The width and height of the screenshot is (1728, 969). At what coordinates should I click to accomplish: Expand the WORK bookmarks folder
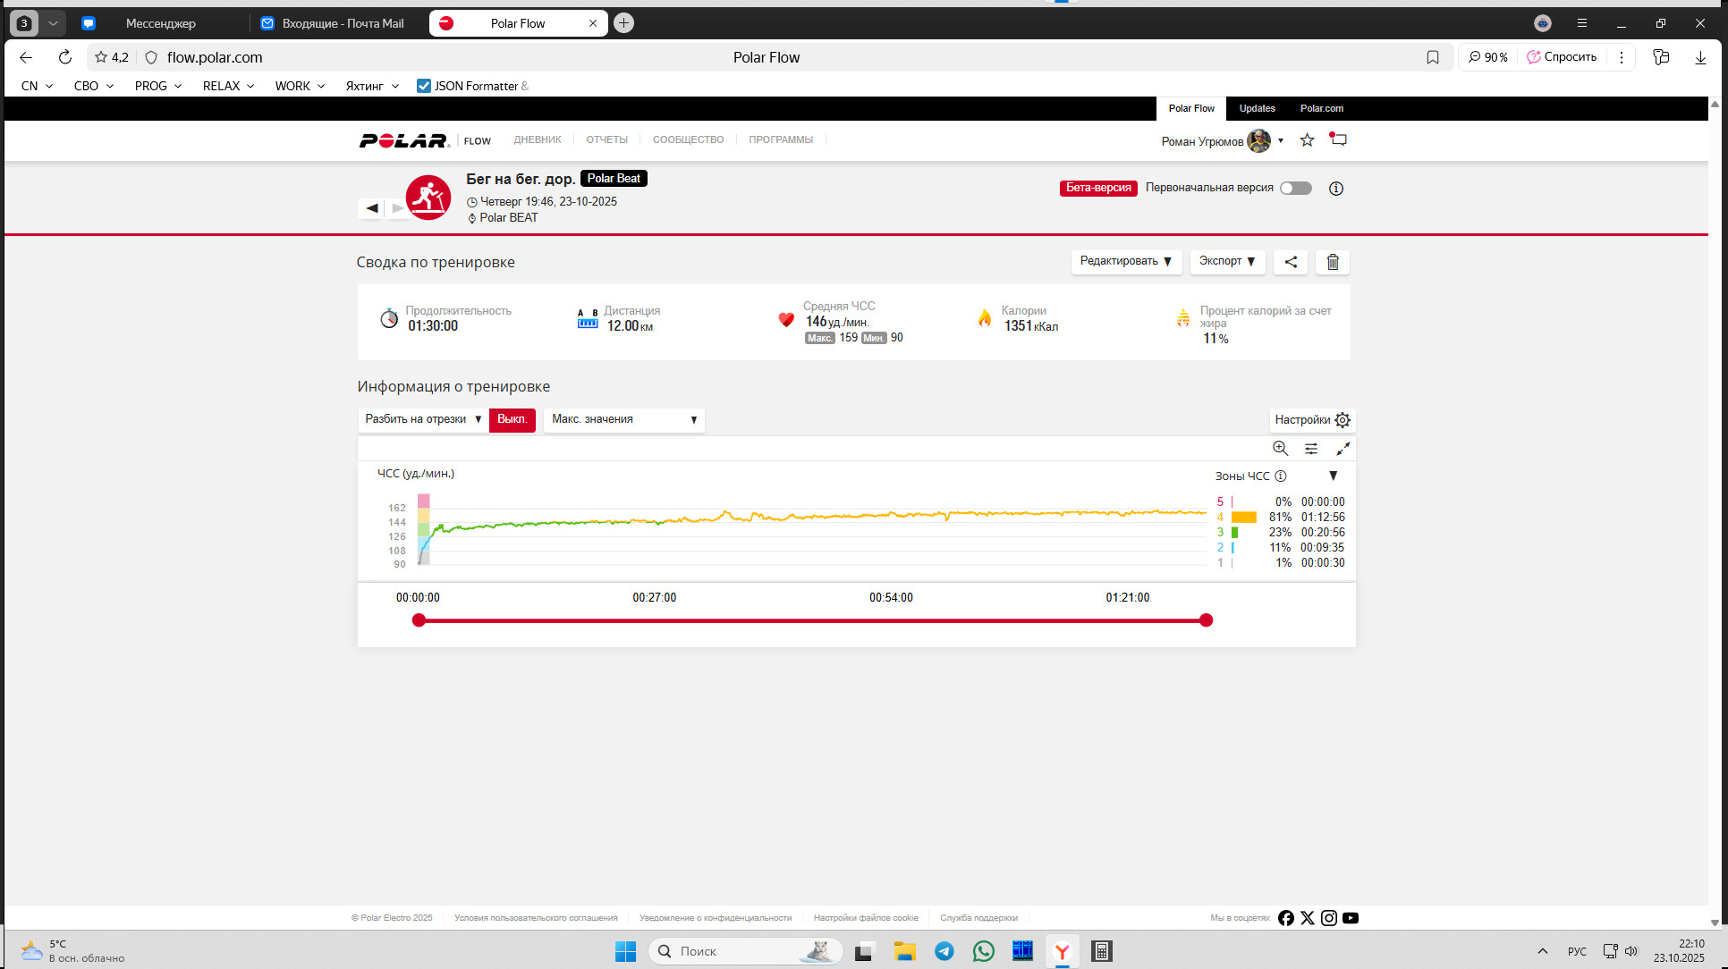[300, 86]
